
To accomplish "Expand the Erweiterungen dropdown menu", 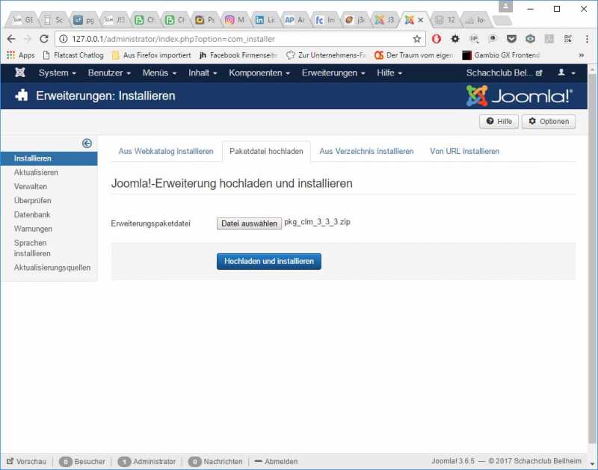I will click(333, 72).
